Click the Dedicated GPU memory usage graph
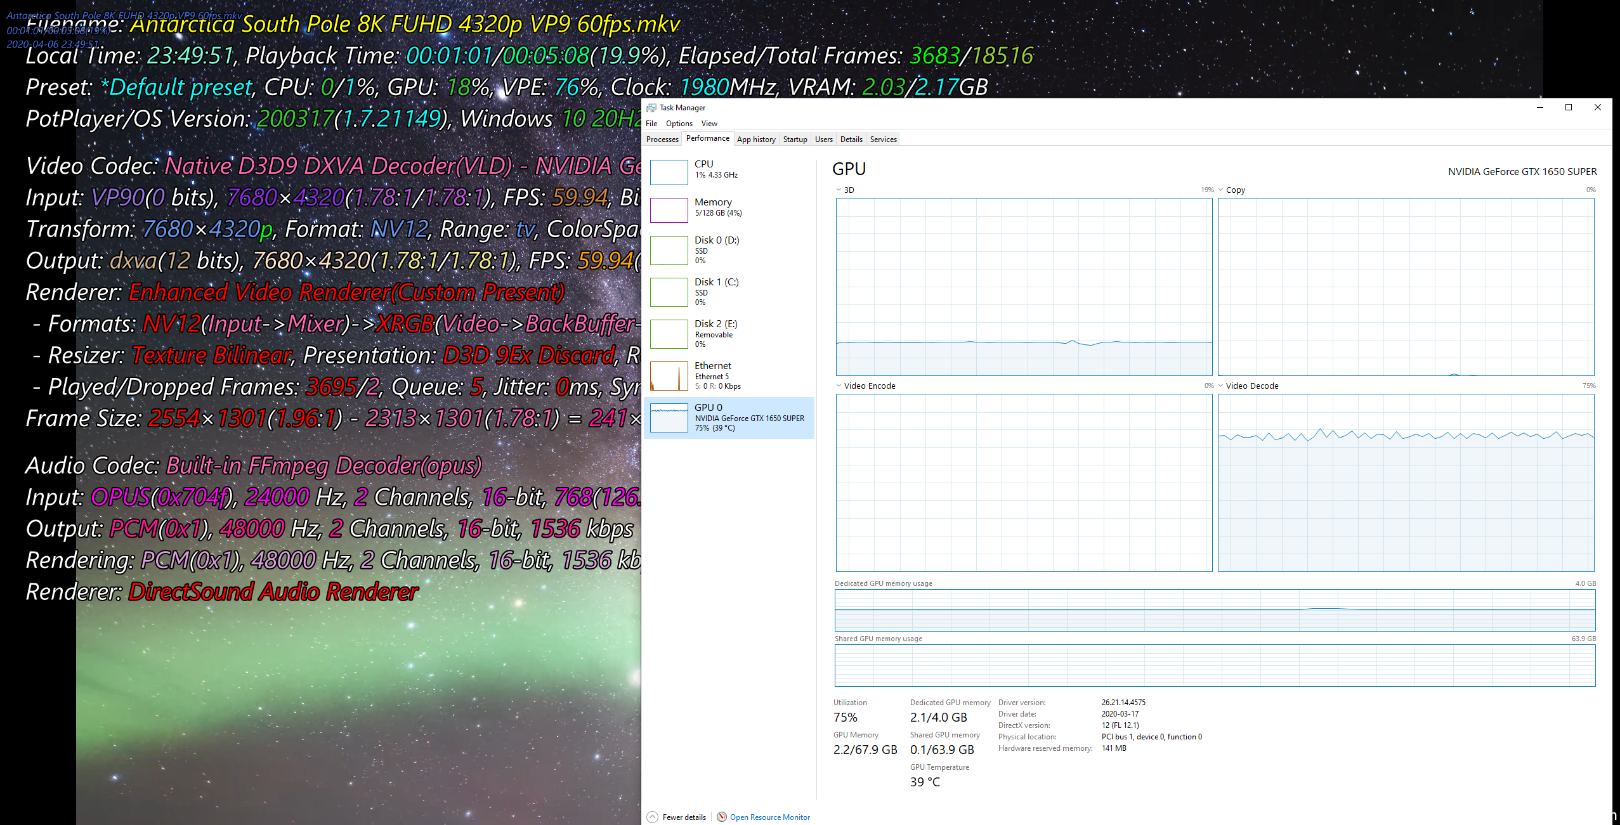Screen dimensions: 1620x825 pos(1215,610)
